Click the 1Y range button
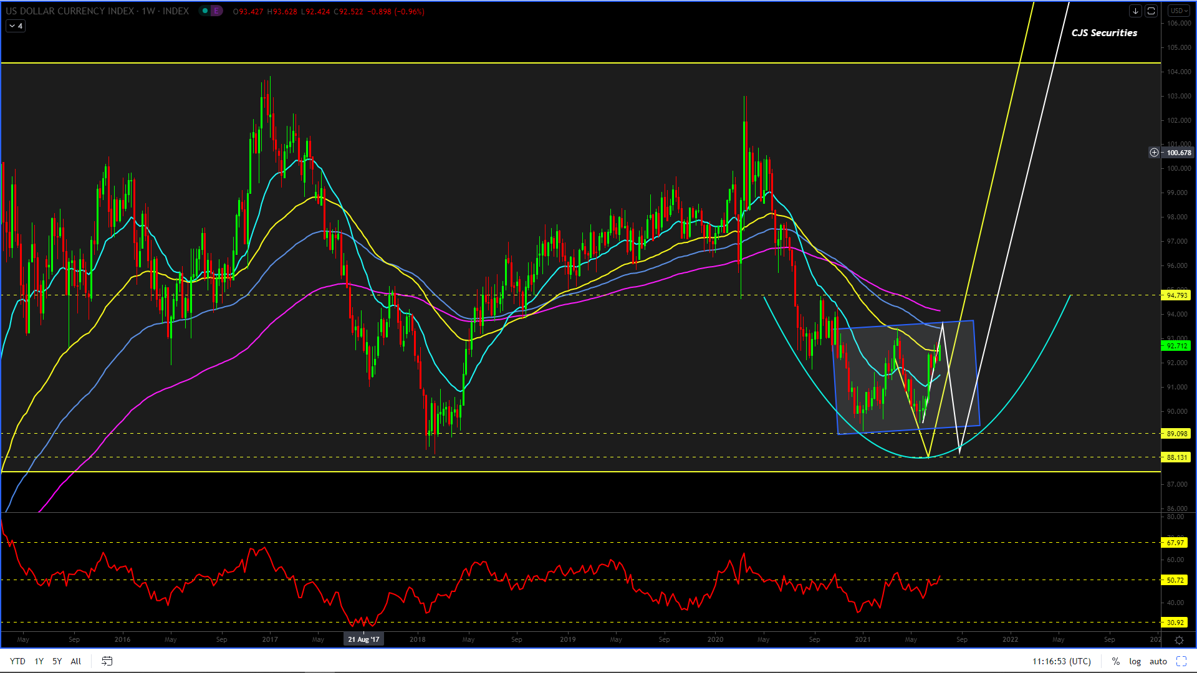Image resolution: width=1197 pixels, height=673 pixels. (39, 661)
